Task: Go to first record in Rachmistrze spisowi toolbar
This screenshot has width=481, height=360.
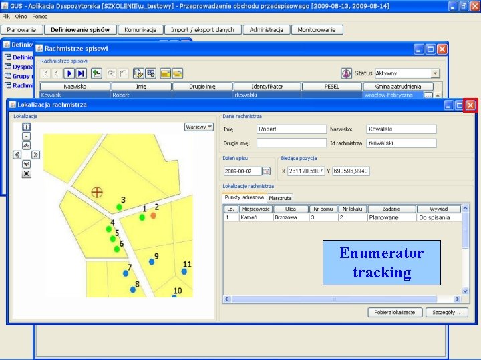Action: (x=45, y=73)
